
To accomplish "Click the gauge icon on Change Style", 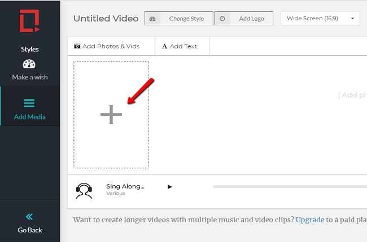I will [x=152, y=19].
